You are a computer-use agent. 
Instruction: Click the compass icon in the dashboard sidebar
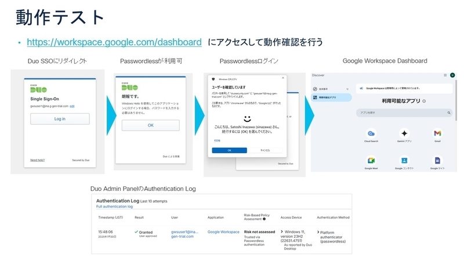pyautogui.click(x=315, y=89)
